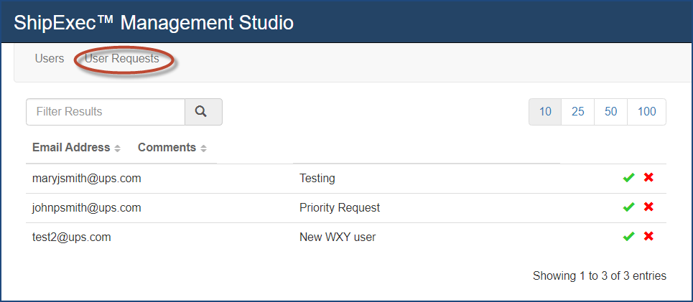Show 100 entries per page
Image resolution: width=693 pixels, height=302 pixels.
pyautogui.click(x=646, y=112)
